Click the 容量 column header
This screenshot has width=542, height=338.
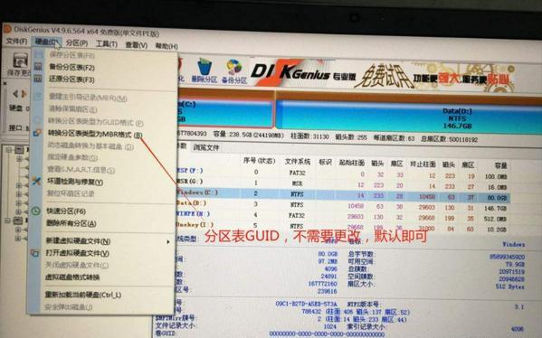[x=500, y=165]
